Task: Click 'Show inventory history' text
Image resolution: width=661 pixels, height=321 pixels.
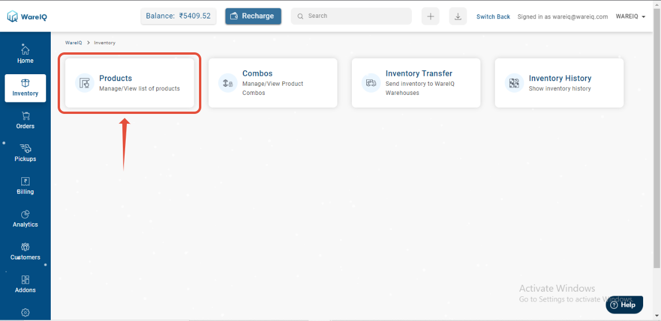Action: tap(560, 89)
